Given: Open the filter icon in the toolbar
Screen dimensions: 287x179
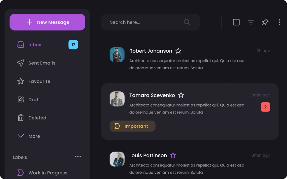Looking at the screenshot, I should click(251, 22).
